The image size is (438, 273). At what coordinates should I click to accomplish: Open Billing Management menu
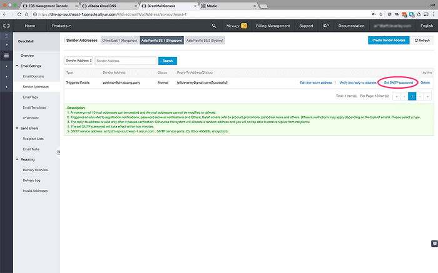pyautogui.click(x=273, y=26)
